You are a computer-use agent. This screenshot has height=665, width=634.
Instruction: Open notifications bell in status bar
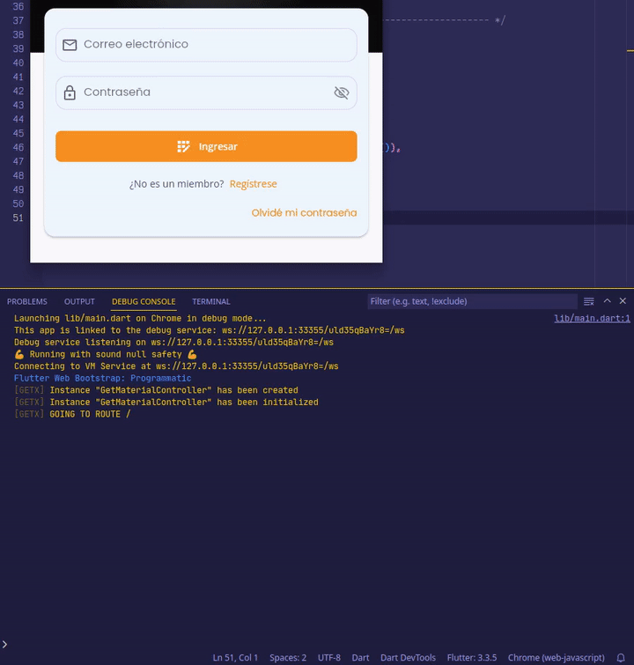[x=621, y=658]
